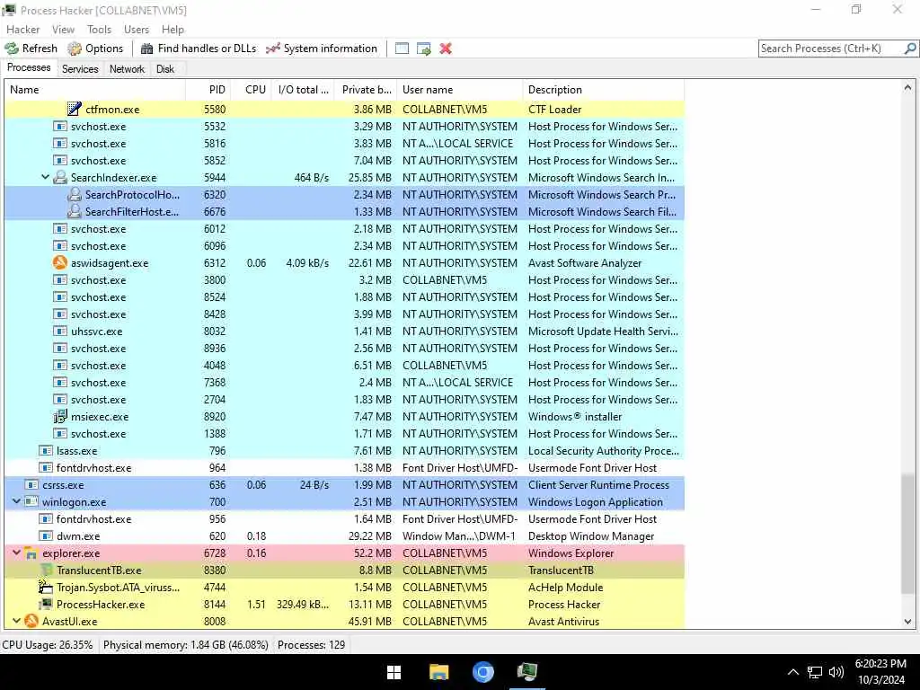Collapse the winlogon.exe tree node
This screenshot has height=690, width=920.
coord(16,501)
